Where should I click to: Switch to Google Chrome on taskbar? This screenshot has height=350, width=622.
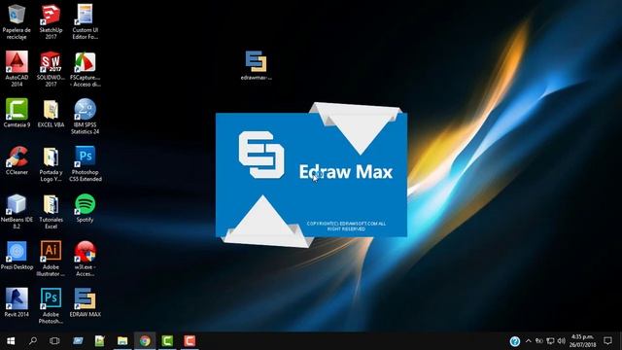pyautogui.click(x=145, y=341)
